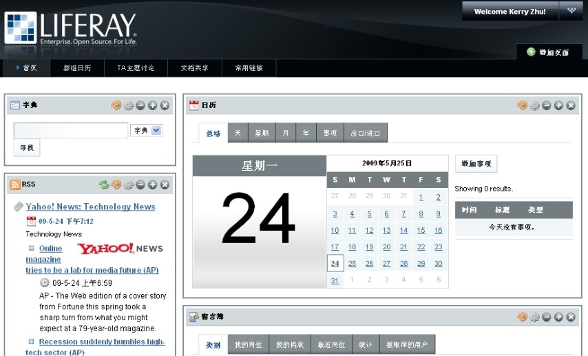588x356 pixels.
Task: Maximize the 留言簿 portlet
Action: click(558, 317)
